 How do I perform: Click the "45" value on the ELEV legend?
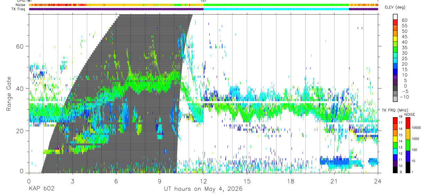click(x=404, y=37)
